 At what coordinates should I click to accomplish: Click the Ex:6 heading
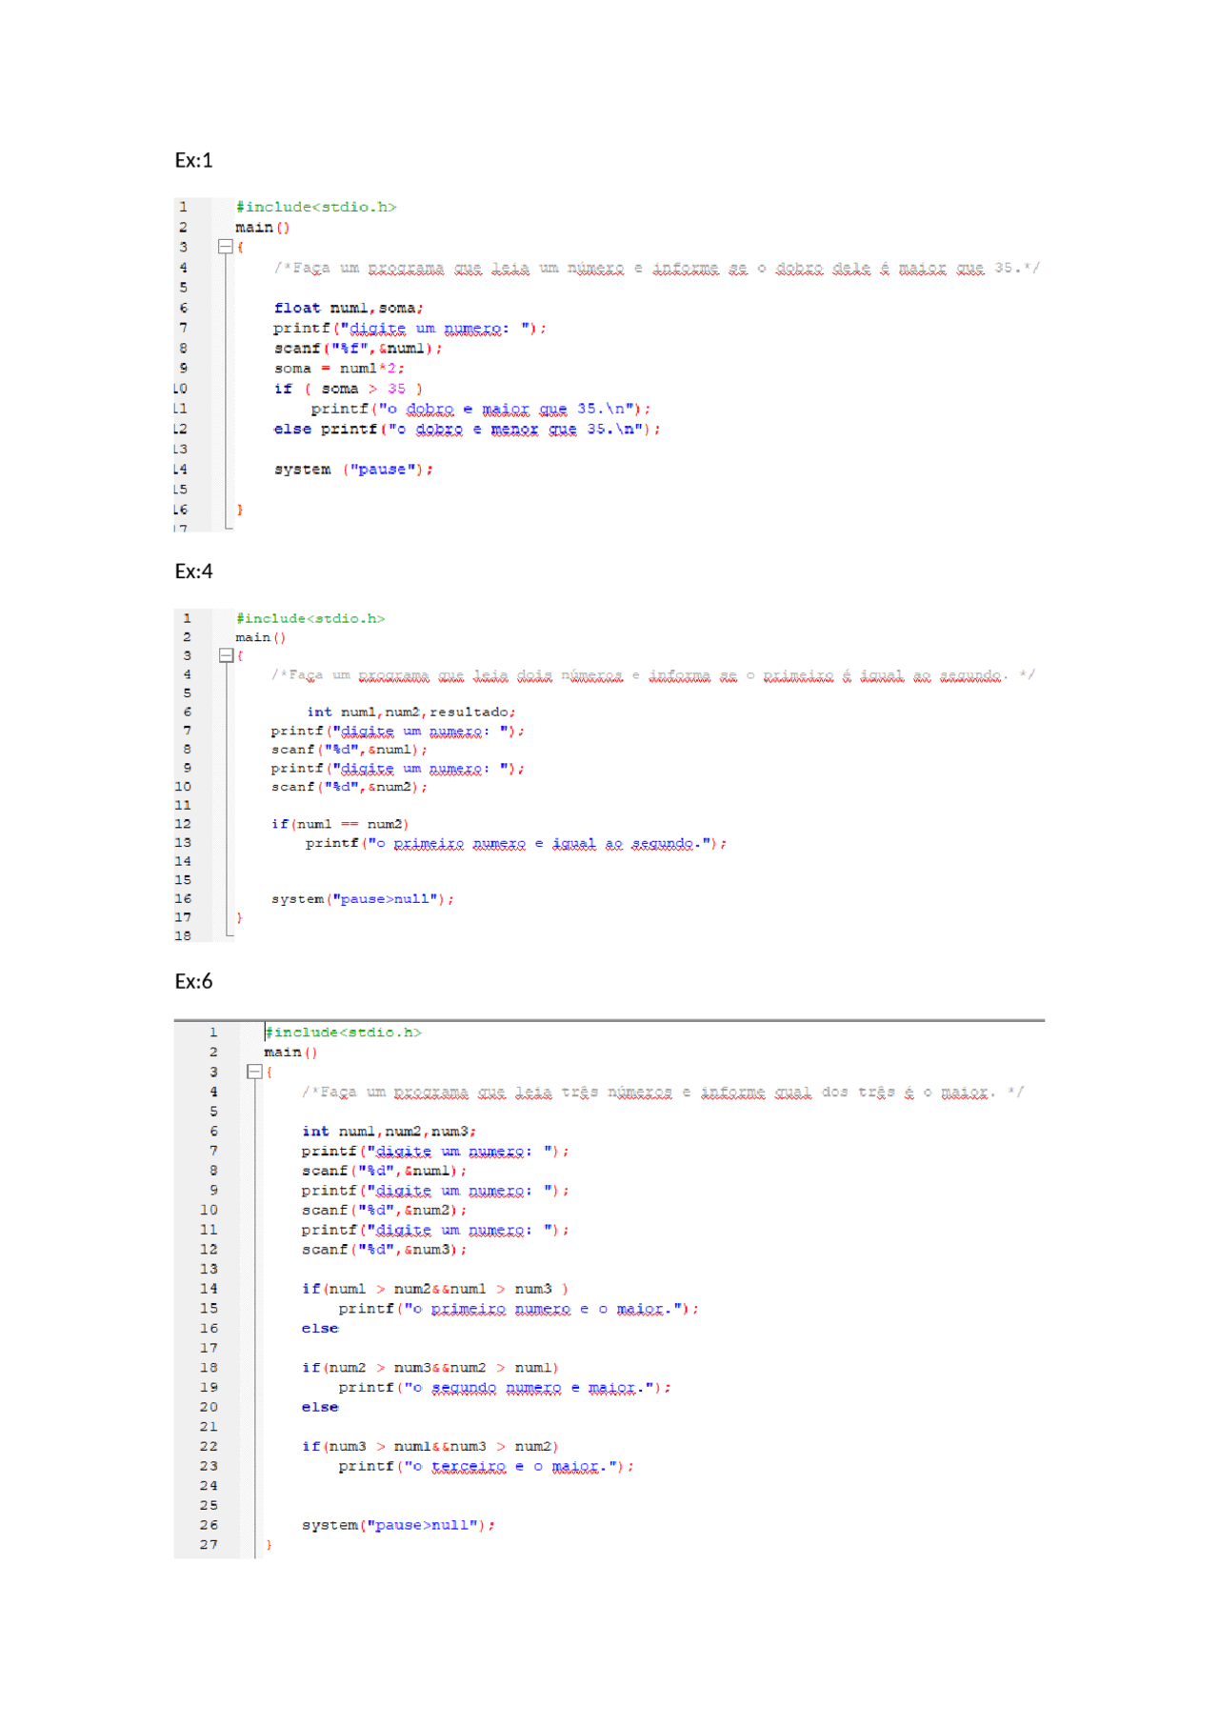(193, 982)
